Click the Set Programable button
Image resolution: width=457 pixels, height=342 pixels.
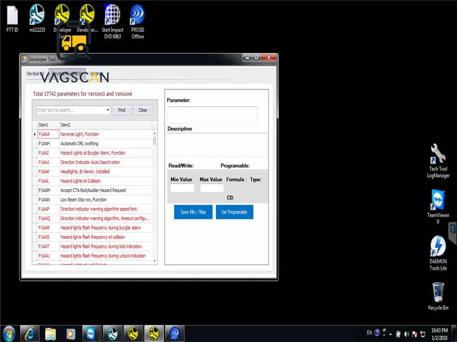(x=234, y=212)
